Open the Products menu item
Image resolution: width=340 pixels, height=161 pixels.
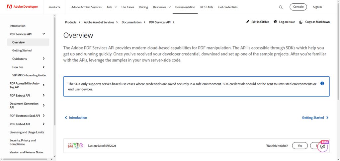click(54, 7)
